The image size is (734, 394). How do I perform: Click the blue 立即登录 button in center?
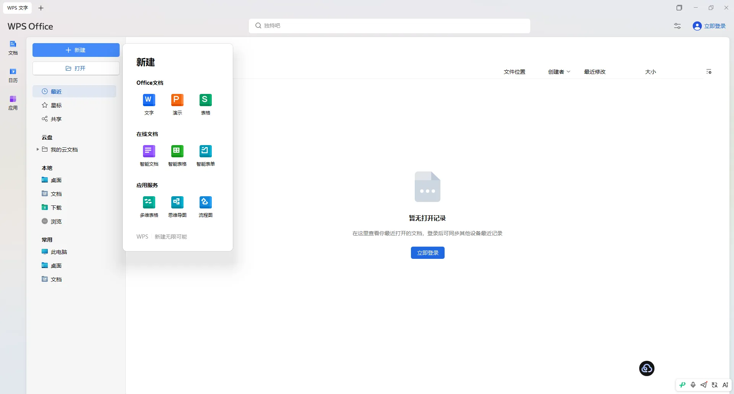(427, 253)
